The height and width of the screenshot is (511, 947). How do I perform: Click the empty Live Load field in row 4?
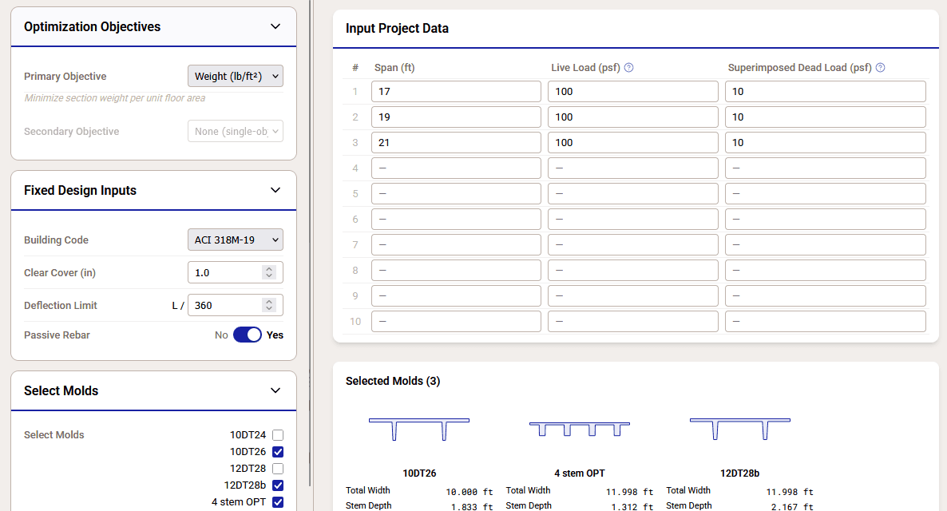pos(632,168)
